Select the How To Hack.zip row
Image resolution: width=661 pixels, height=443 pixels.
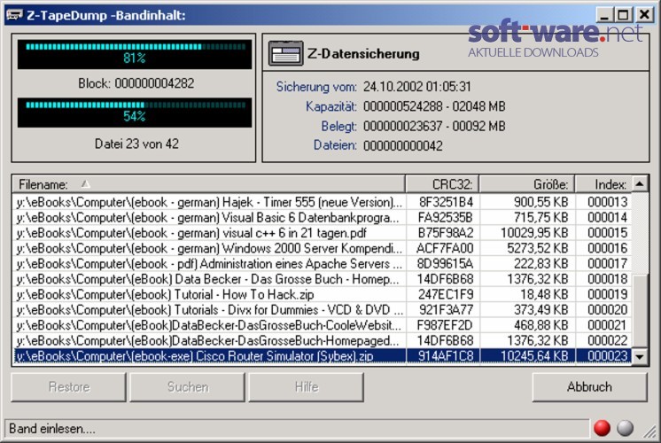(322, 294)
